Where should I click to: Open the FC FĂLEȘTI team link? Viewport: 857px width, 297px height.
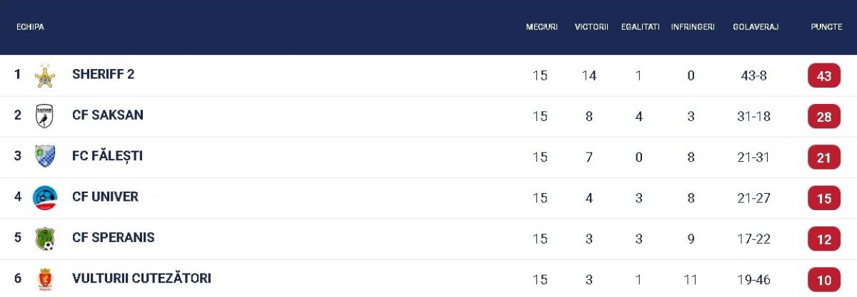tap(107, 155)
